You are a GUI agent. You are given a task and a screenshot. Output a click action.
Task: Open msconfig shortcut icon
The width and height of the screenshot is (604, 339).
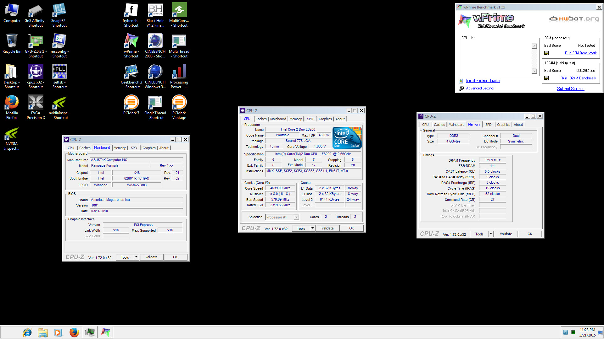tap(59, 46)
